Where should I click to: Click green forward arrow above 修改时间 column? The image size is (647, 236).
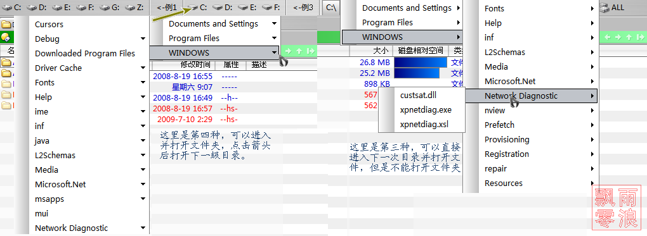coord(289,51)
